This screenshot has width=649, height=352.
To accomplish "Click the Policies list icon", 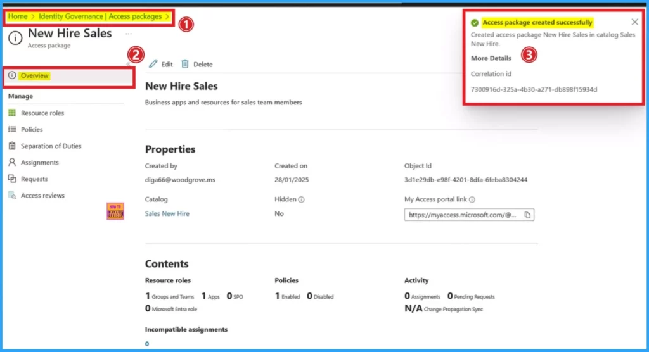I will pyautogui.click(x=12, y=129).
